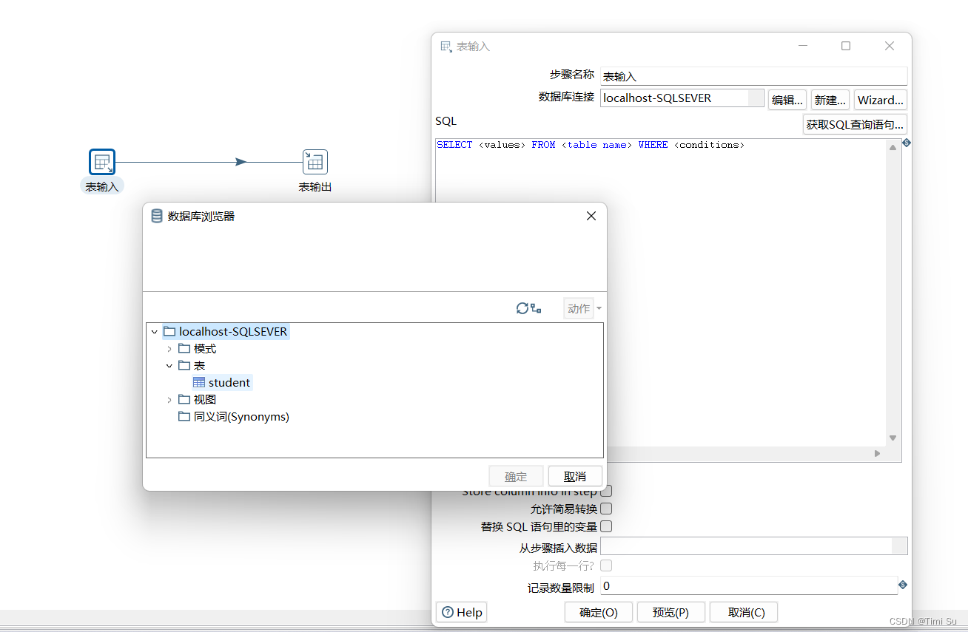Enable the 允许简易转换 checkbox
The image size is (968, 632).
pyautogui.click(x=605, y=509)
